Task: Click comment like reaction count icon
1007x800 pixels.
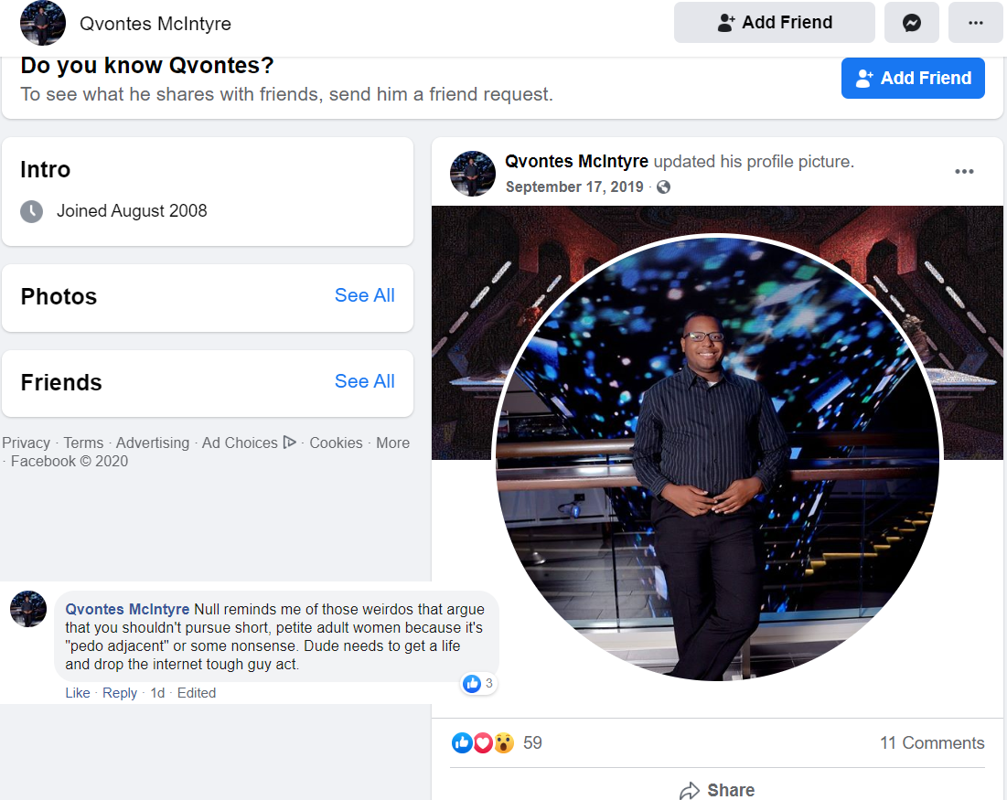Action: tap(472, 684)
